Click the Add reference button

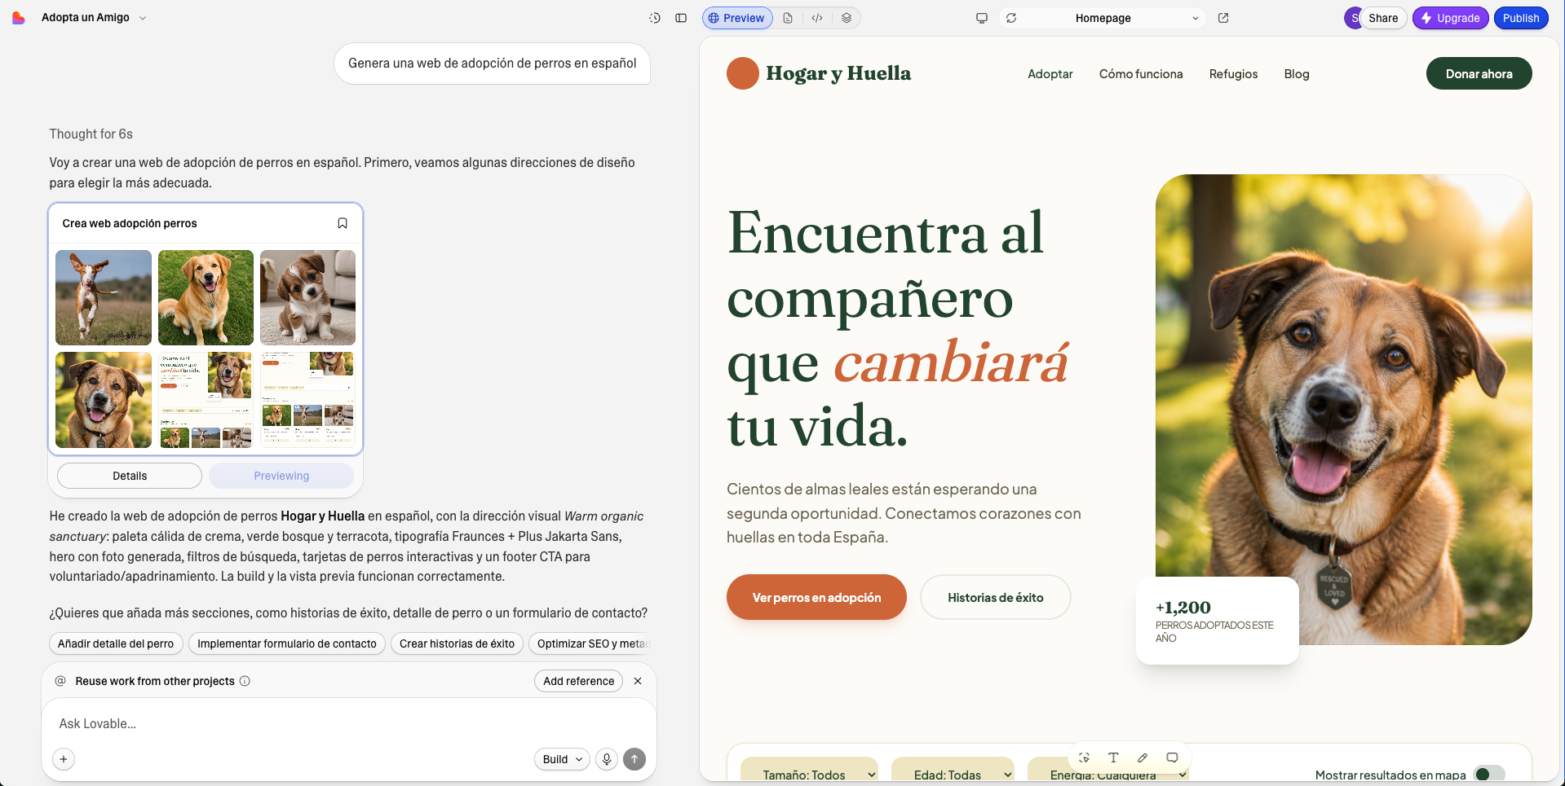pos(579,681)
